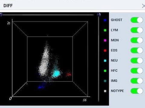Click the origin 0 axis label
This screenshot has width=145, height=108.
click(x=10, y=99)
